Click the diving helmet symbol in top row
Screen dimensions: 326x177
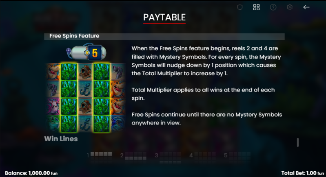pyautogui.click(x=85, y=72)
